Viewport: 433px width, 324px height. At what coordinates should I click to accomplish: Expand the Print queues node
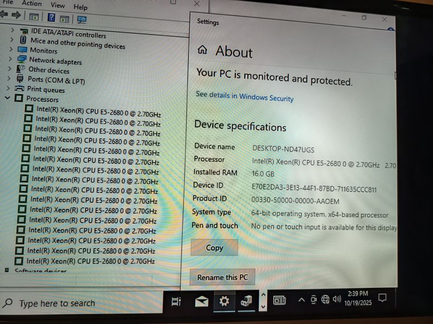coord(8,88)
